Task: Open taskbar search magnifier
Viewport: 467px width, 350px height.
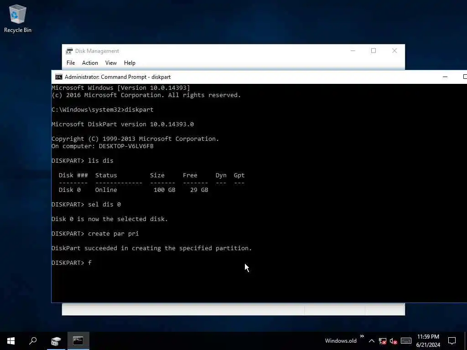Action: click(33, 341)
